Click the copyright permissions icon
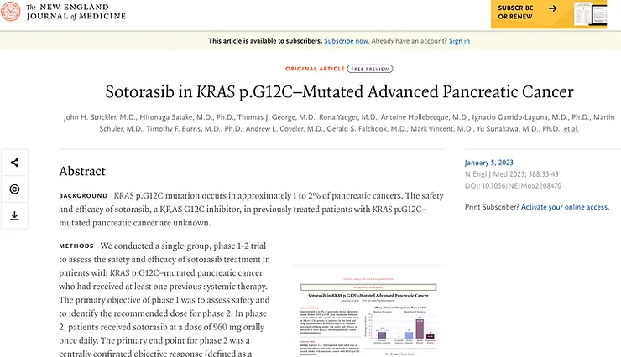 coord(14,189)
